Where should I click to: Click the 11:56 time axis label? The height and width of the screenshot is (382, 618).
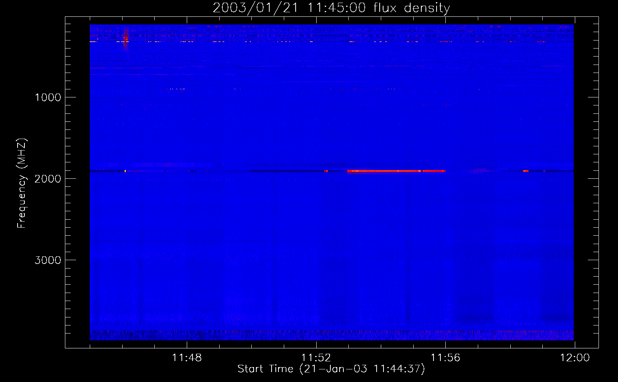[445, 358]
